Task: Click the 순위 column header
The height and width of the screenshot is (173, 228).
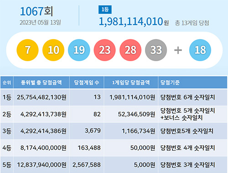Action: (7, 83)
